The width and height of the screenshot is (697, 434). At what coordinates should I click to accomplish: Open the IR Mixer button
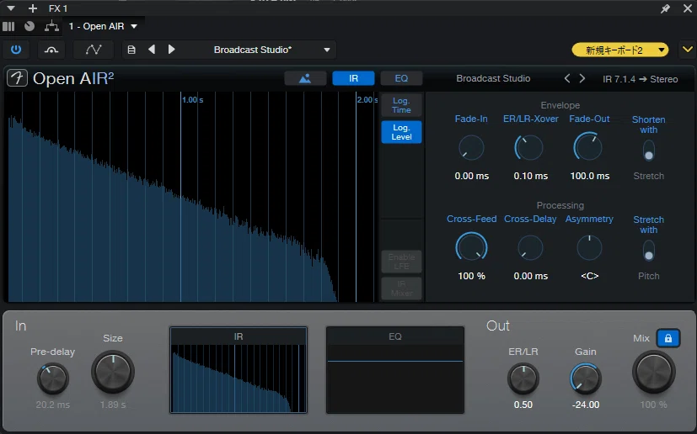click(x=401, y=288)
